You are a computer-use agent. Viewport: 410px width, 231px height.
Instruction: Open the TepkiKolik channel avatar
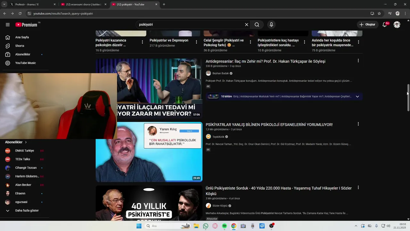208,137
